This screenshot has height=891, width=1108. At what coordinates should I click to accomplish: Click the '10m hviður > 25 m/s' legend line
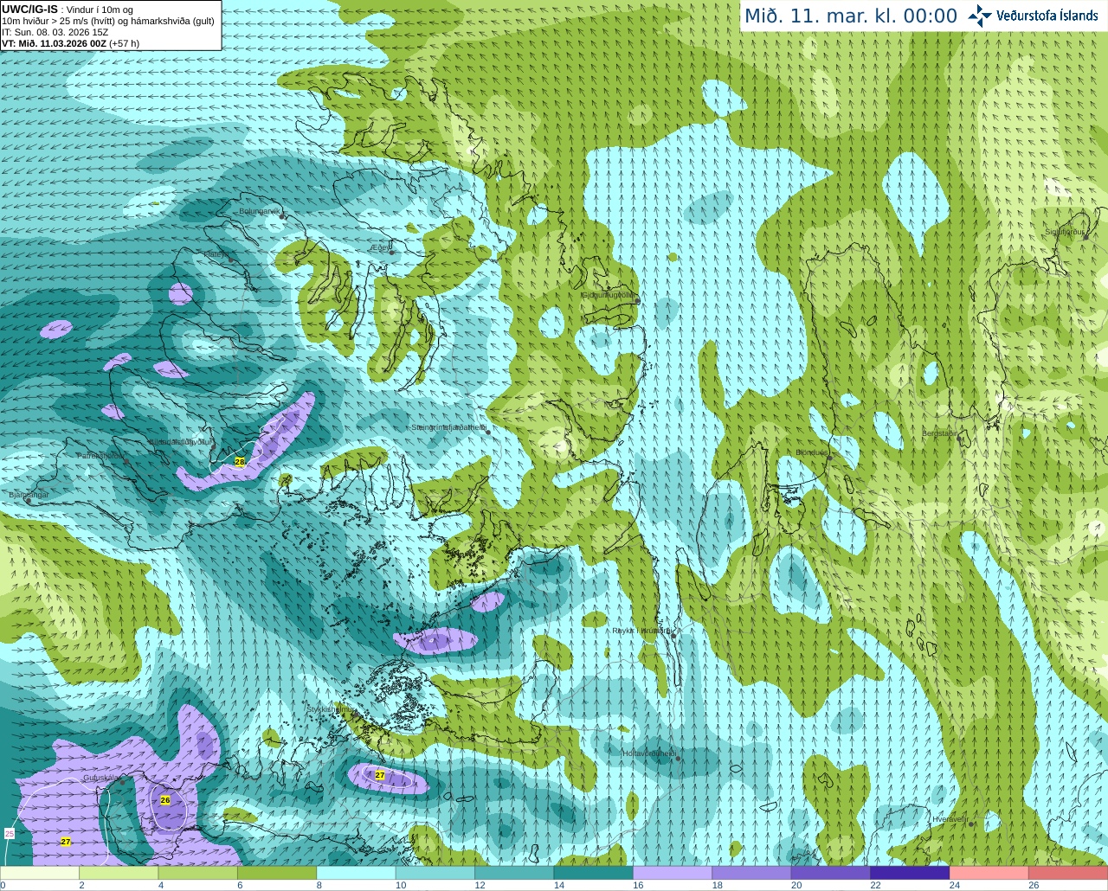click(108, 21)
